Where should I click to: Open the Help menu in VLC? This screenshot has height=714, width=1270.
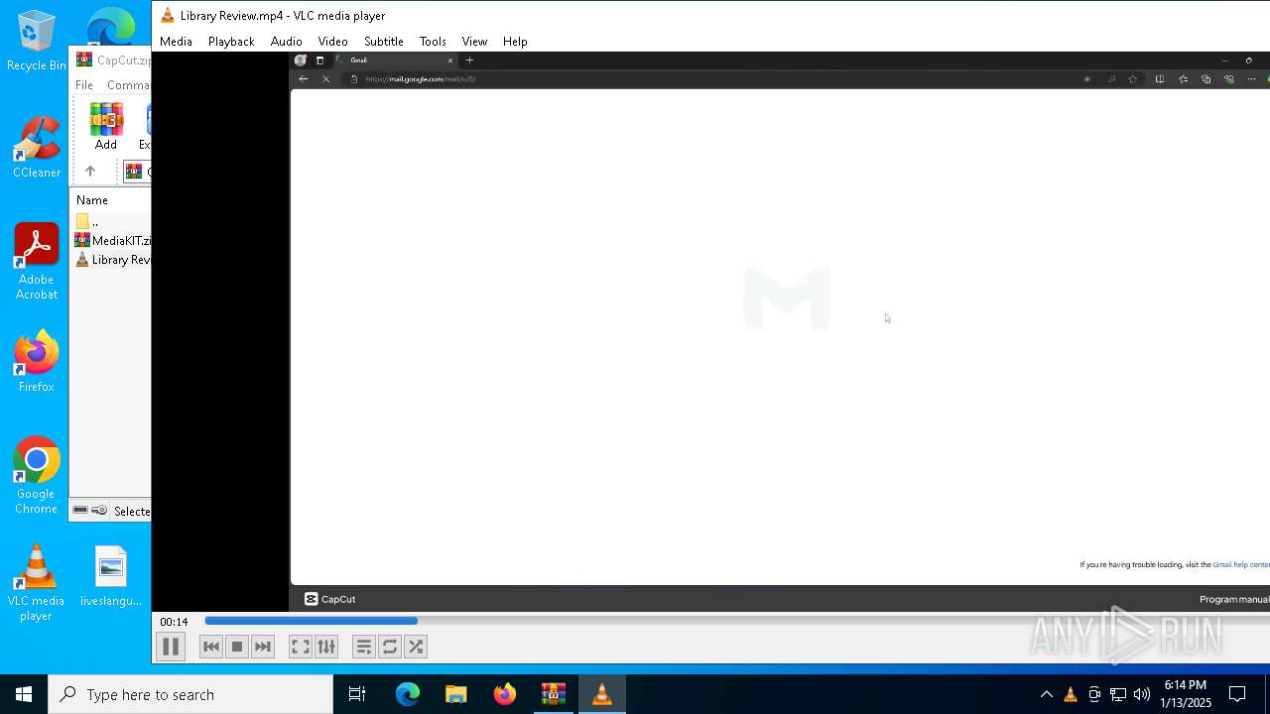click(515, 42)
